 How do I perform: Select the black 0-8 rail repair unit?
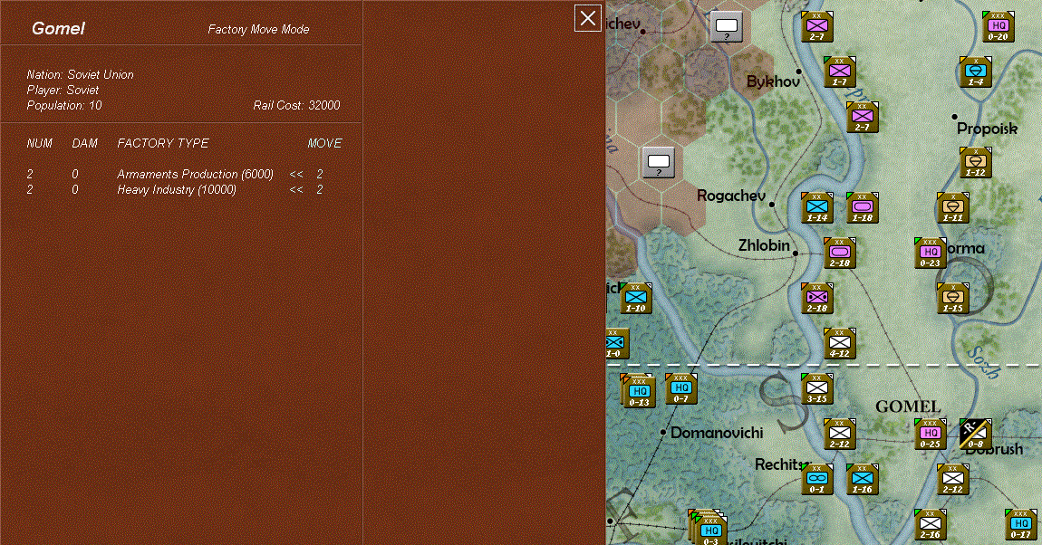pyautogui.click(x=976, y=434)
